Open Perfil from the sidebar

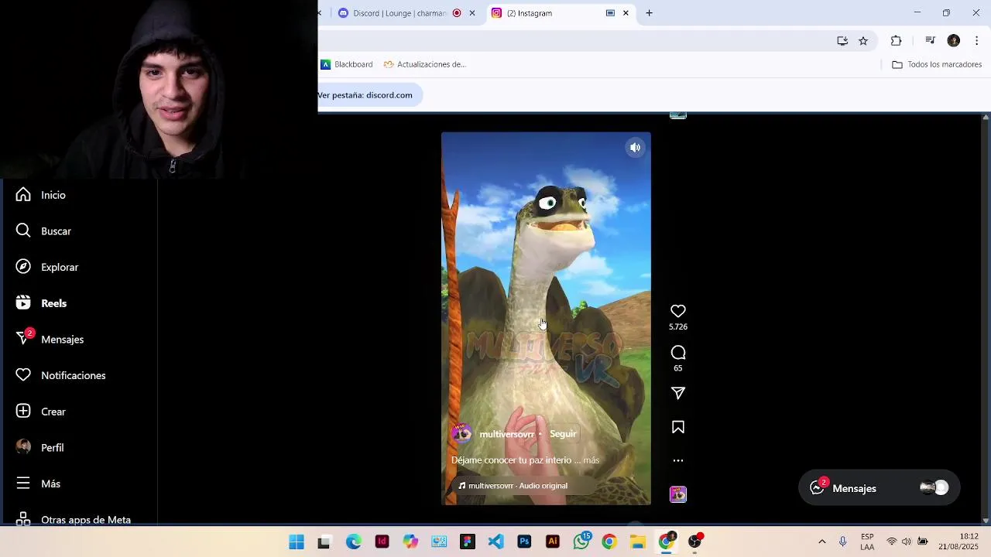(39, 447)
